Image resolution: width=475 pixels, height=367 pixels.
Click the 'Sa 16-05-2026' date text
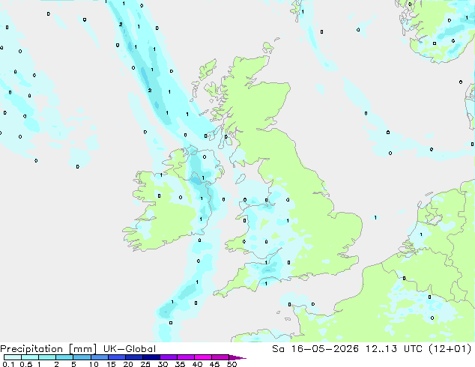[x=315, y=349]
